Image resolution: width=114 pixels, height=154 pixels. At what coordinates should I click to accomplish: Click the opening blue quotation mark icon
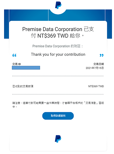point(14,55)
